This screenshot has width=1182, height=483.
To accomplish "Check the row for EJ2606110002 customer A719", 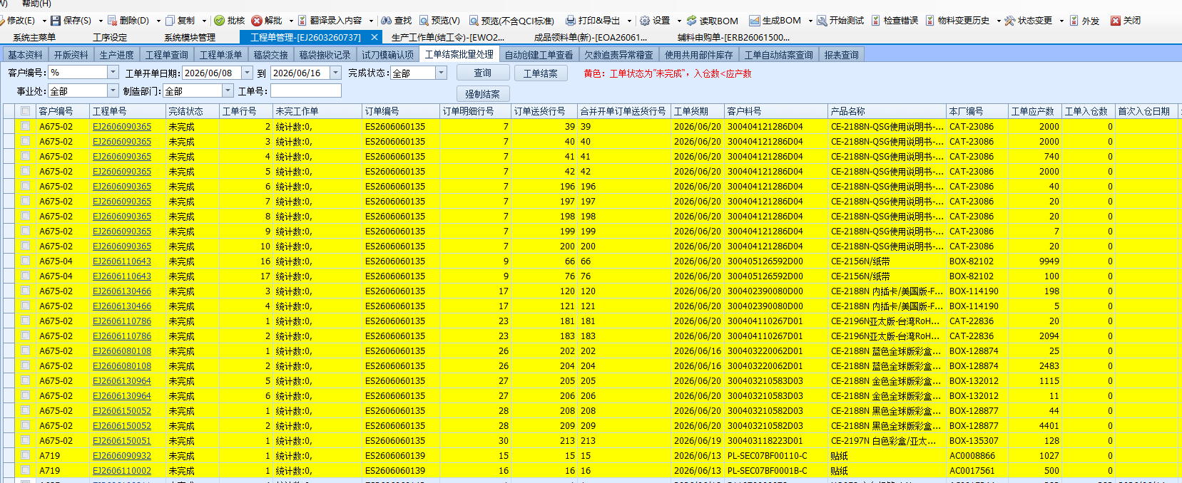I will pos(26,470).
